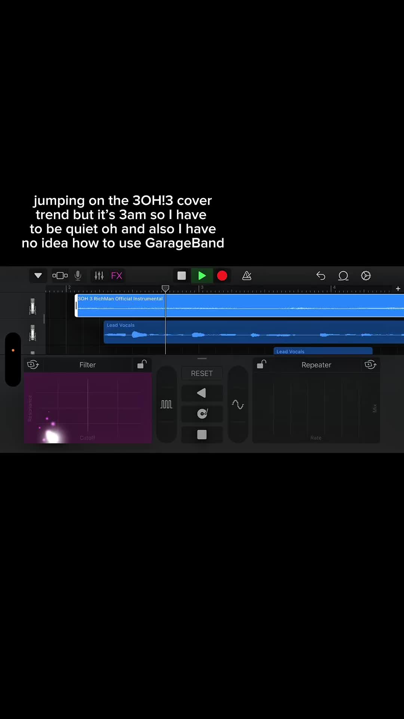Screen dimensions: 404x719
Task: Open the Loop Browser icon
Action: [343, 276]
